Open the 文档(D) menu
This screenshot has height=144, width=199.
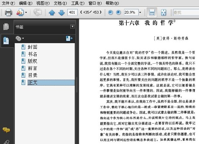tap(60, 3)
